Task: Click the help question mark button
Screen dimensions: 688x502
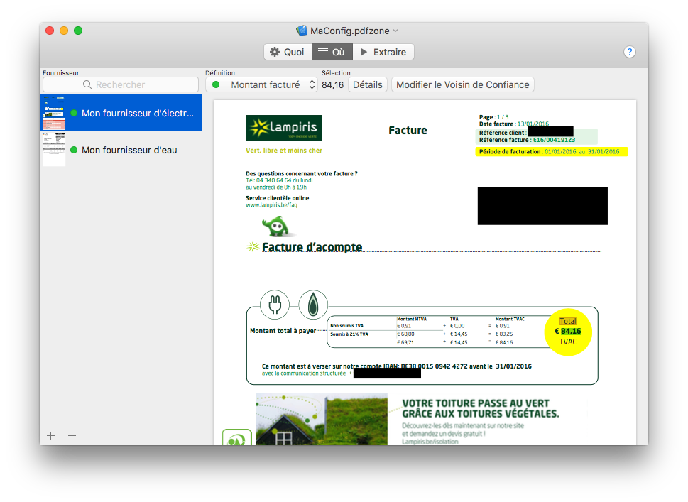Action: tap(629, 52)
